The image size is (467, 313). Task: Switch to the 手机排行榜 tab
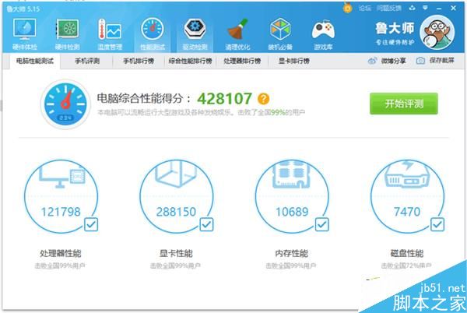(139, 61)
